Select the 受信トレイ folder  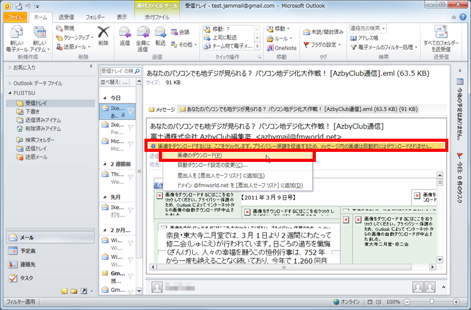[x=51, y=104]
